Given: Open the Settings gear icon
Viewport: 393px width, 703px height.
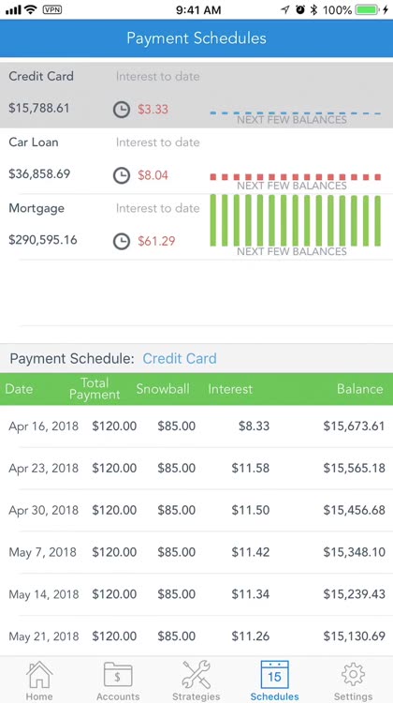Looking at the screenshot, I should [x=353, y=675].
